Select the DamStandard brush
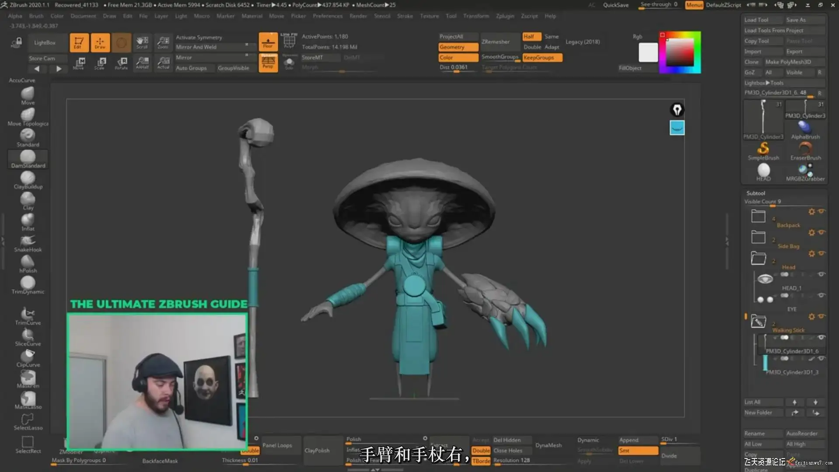This screenshot has width=839, height=472. pyautogui.click(x=28, y=158)
